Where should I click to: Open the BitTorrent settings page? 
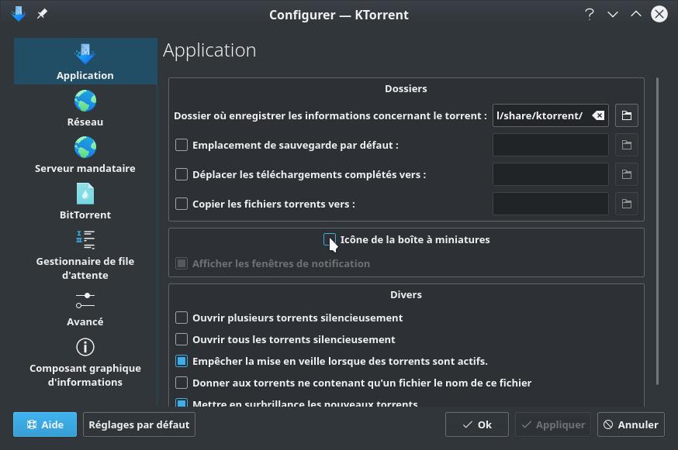(85, 201)
